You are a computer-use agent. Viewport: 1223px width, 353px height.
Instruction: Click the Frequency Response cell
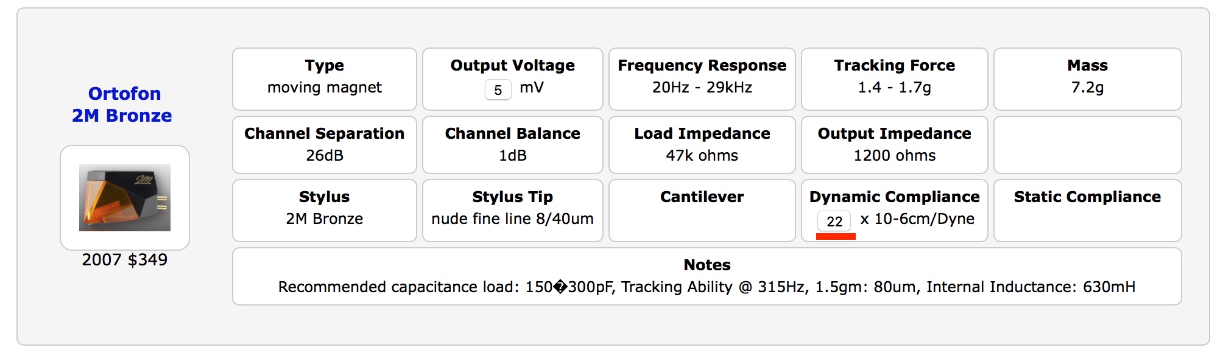coord(702,79)
